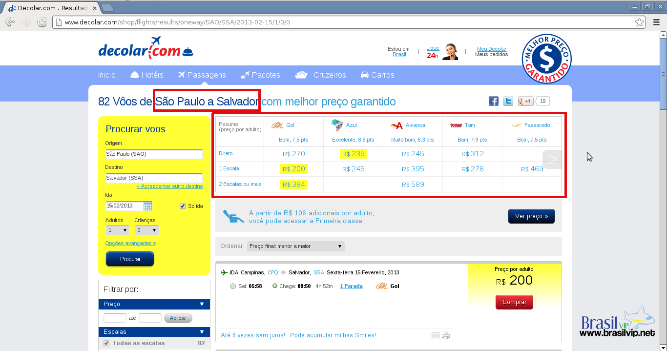The height and width of the screenshot is (351, 667).
Task: Select Azul Direto price R$ 235
Action: point(353,154)
